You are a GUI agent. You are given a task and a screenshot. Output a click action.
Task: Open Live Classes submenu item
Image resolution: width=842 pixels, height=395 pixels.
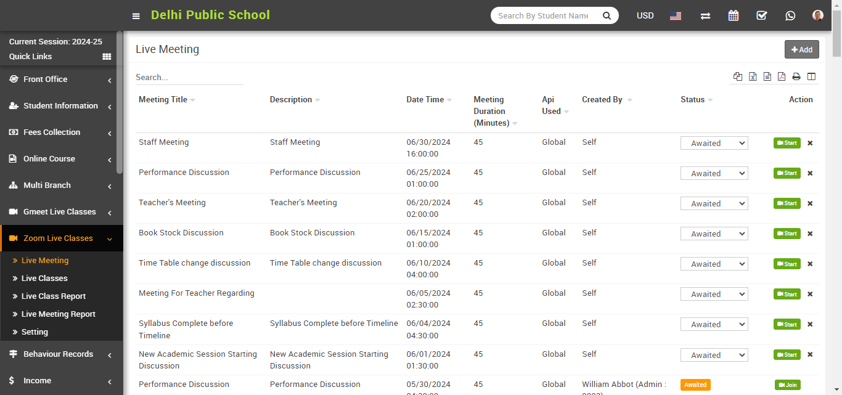click(x=44, y=279)
